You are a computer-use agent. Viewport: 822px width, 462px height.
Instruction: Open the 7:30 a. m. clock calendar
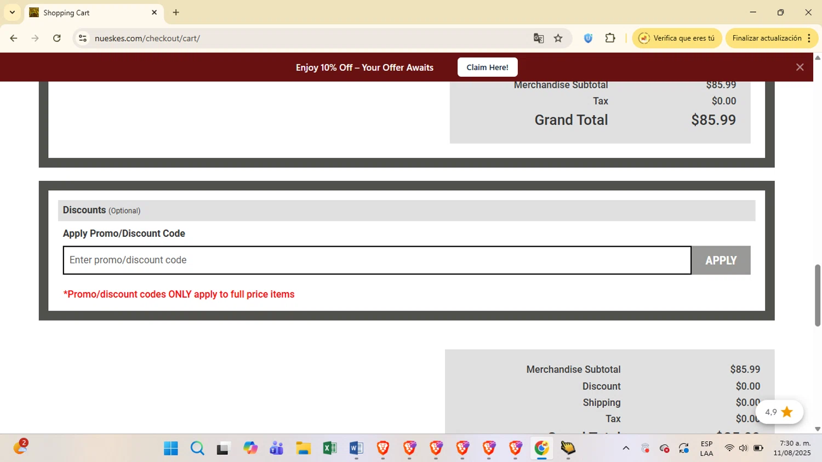(792, 448)
